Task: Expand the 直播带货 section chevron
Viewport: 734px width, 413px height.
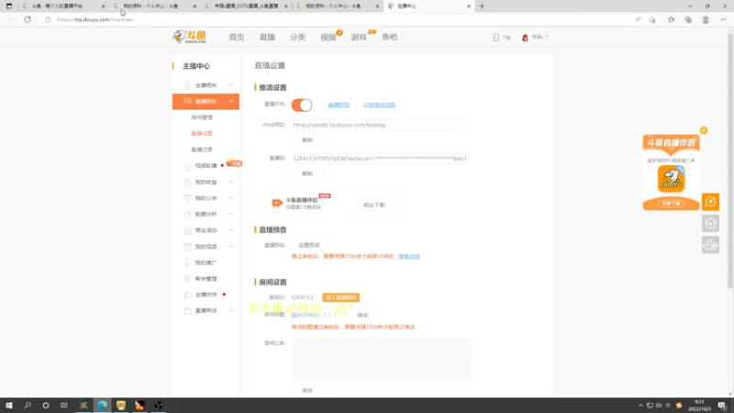Action: click(231, 311)
